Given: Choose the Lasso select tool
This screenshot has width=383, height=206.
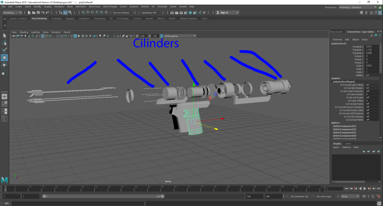Looking at the screenshot, I should pyautogui.click(x=4, y=43).
